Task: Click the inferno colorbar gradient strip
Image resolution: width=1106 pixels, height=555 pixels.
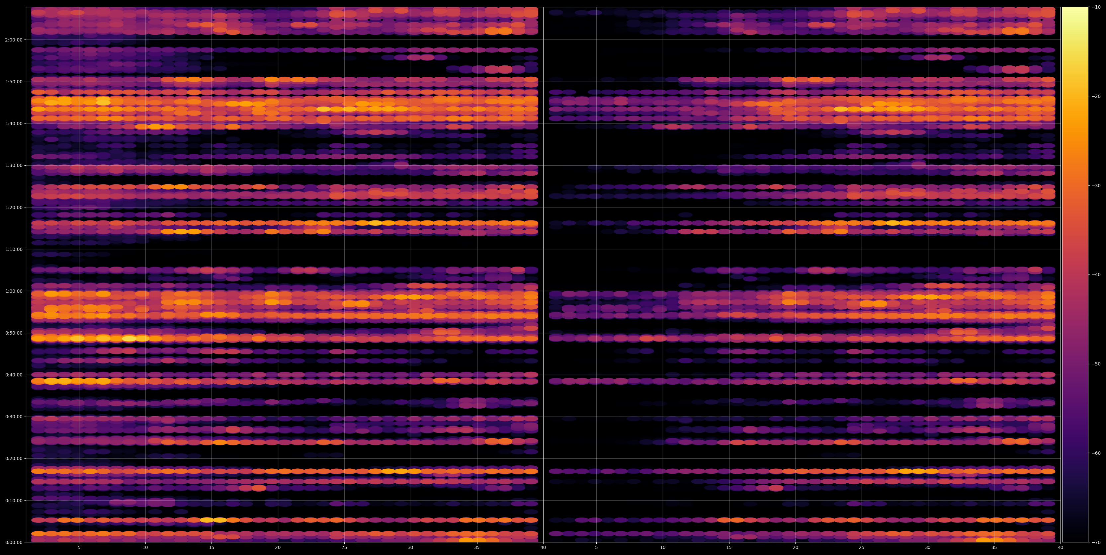Action: [1075, 275]
